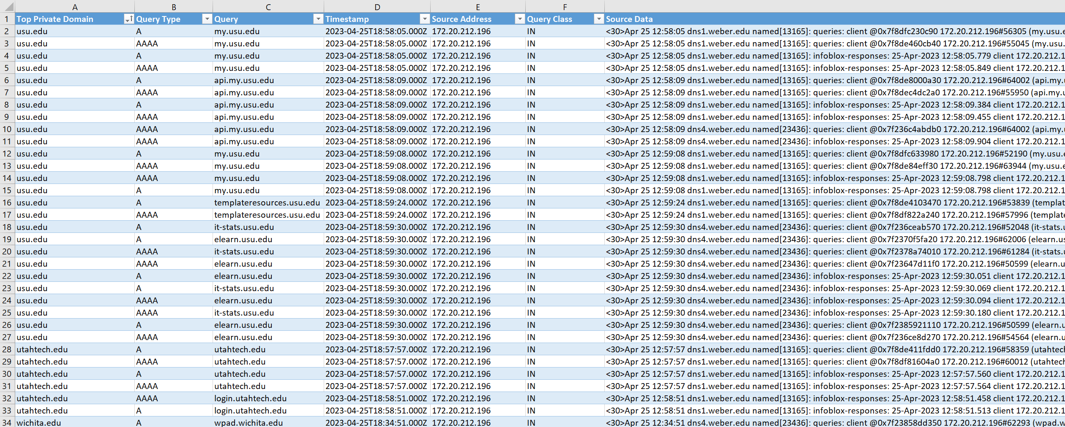This screenshot has width=1065, height=427.
Task: Click the Source Data header cell
Action: (835, 19)
